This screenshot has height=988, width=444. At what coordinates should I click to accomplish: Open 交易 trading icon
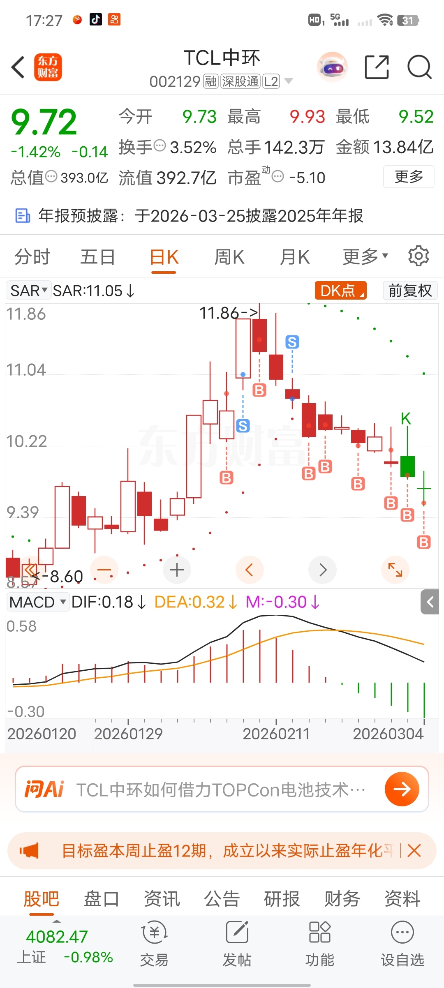[154, 944]
